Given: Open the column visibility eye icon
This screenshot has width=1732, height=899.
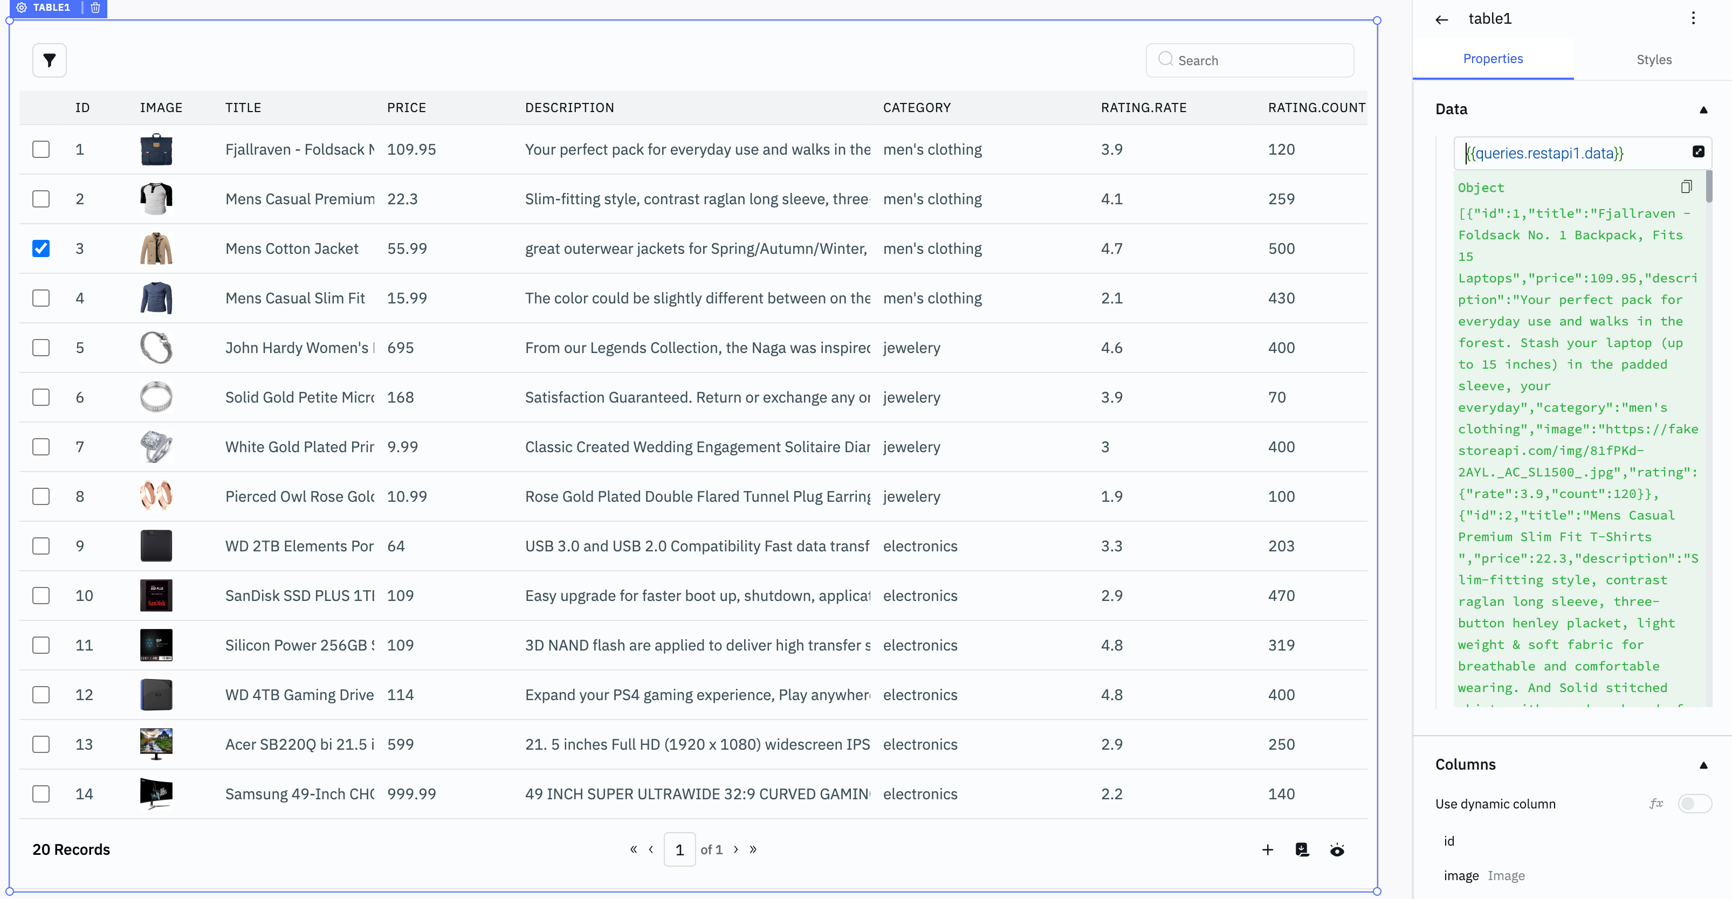Looking at the screenshot, I should click(x=1337, y=850).
